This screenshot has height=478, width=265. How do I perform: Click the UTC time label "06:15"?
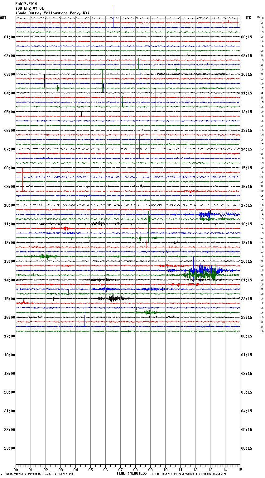pos(247,448)
